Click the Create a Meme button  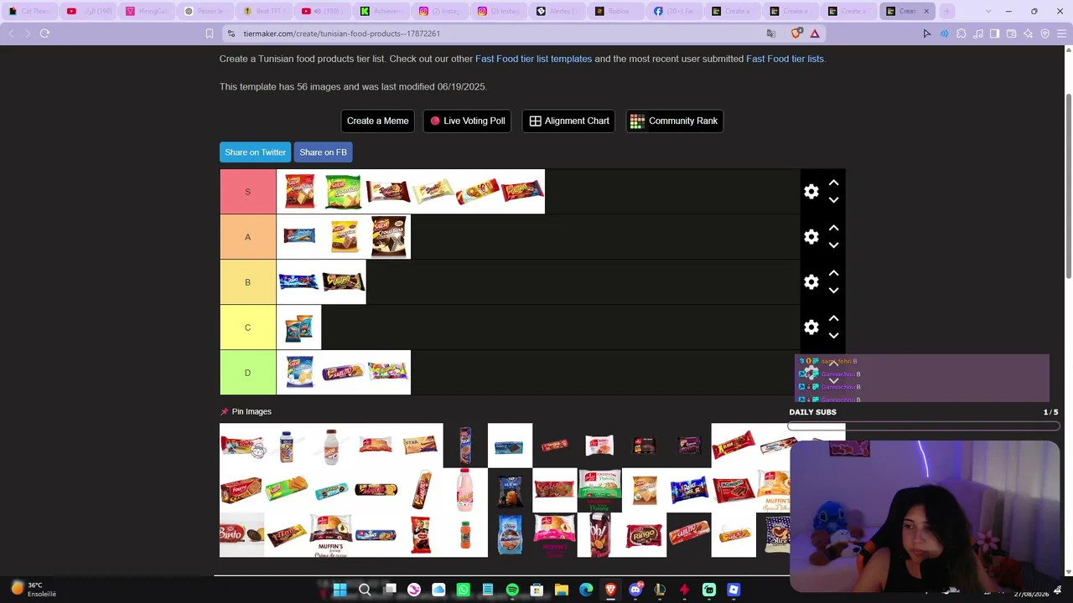click(377, 121)
